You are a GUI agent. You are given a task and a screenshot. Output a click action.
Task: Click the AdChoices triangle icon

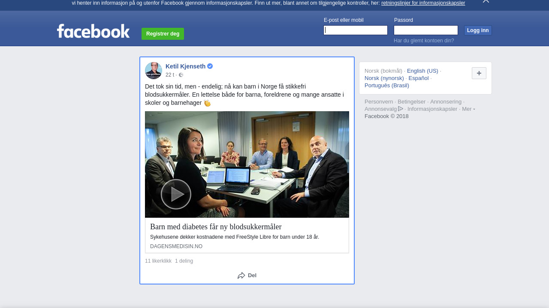pyautogui.click(x=401, y=109)
